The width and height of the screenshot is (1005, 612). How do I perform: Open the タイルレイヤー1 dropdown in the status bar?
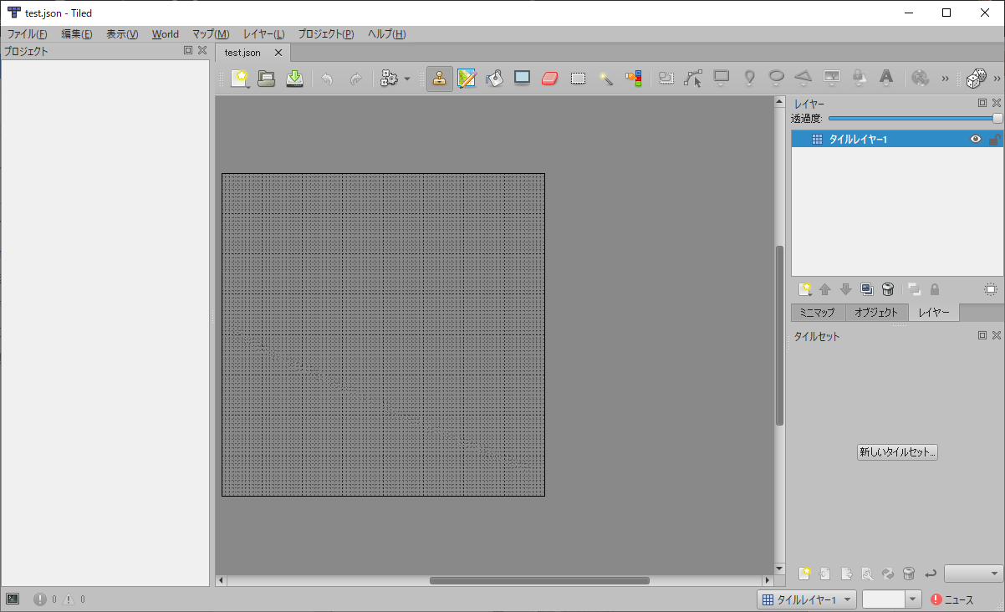click(x=807, y=599)
